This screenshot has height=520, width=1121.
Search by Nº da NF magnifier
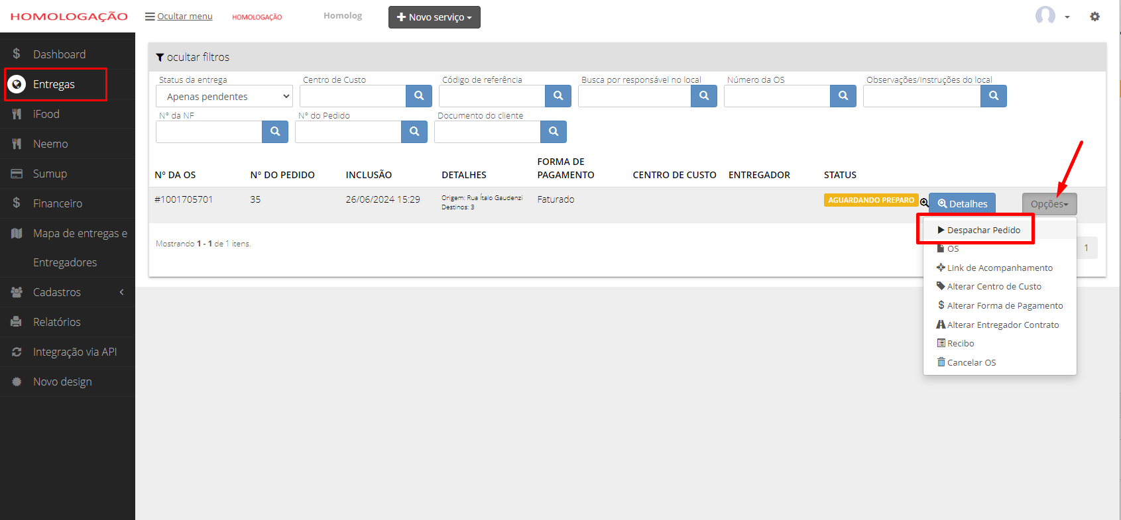[275, 132]
